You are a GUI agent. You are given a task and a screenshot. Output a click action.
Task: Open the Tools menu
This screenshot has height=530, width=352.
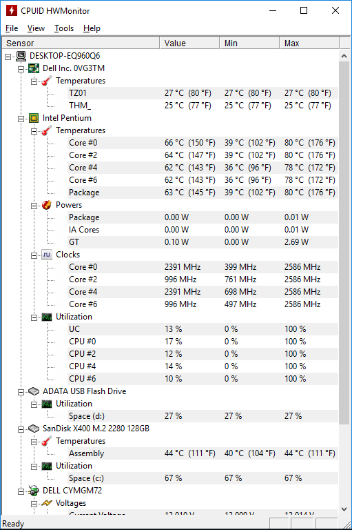(x=64, y=28)
